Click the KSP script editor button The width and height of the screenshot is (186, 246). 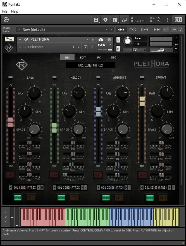[x=166, y=29]
